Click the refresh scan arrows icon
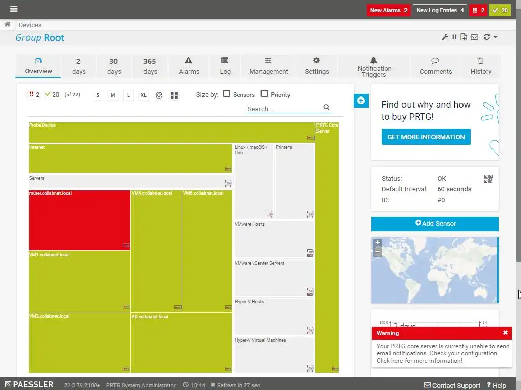521x390 pixels. pyautogui.click(x=487, y=37)
